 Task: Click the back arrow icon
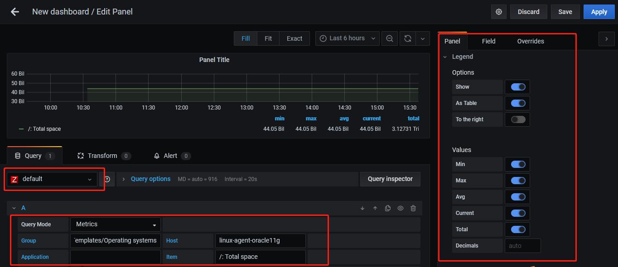click(x=15, y=12)
